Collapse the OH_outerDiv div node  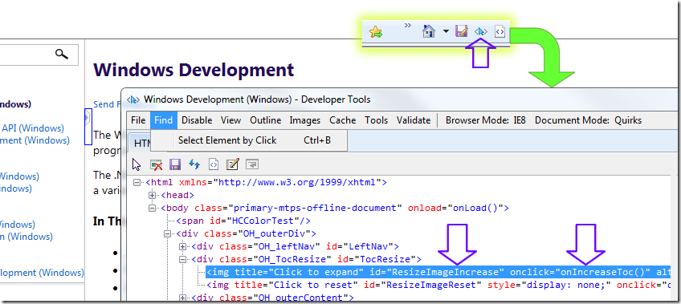[168, 234]
